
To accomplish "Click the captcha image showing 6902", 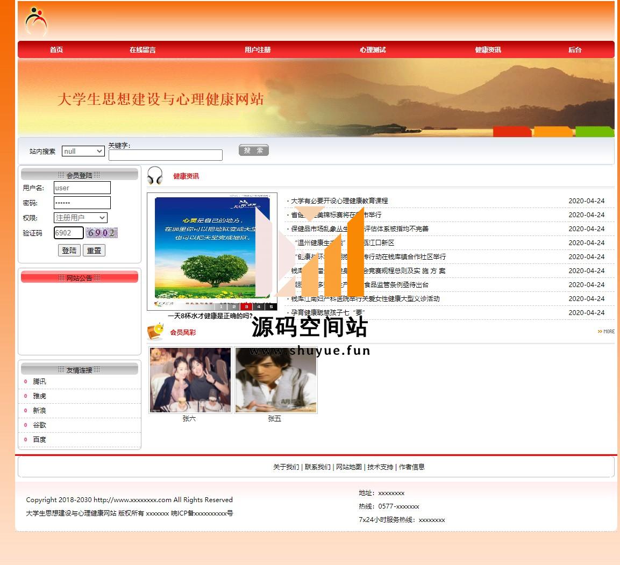I will [101, 233].
